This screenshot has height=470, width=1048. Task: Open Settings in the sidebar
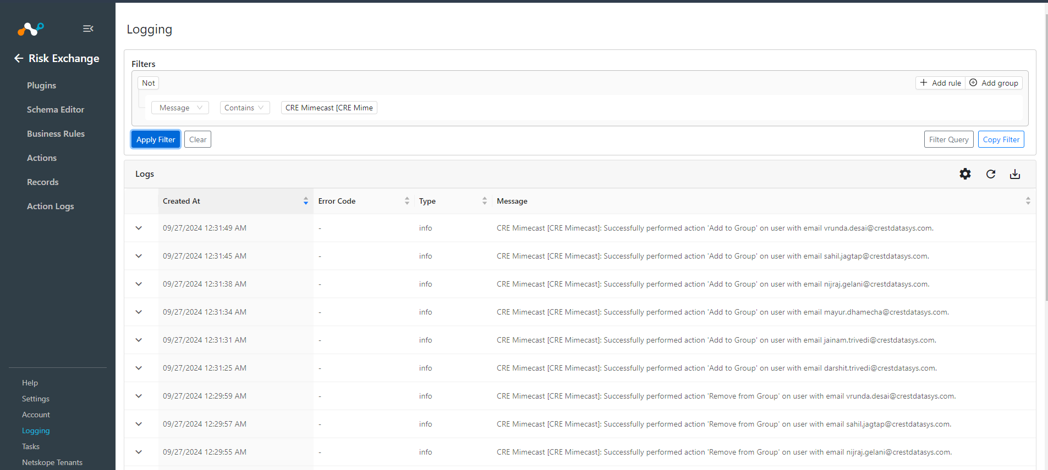pos(36,399)
